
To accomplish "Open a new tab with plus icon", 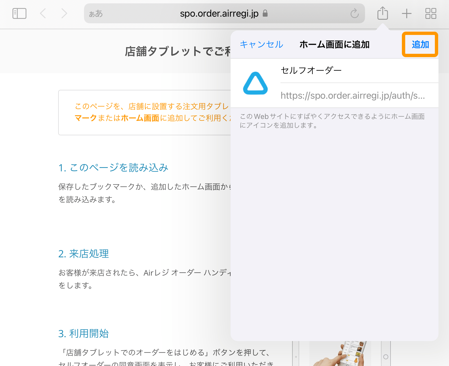I will pyautogui.click(x=407, y=13).
